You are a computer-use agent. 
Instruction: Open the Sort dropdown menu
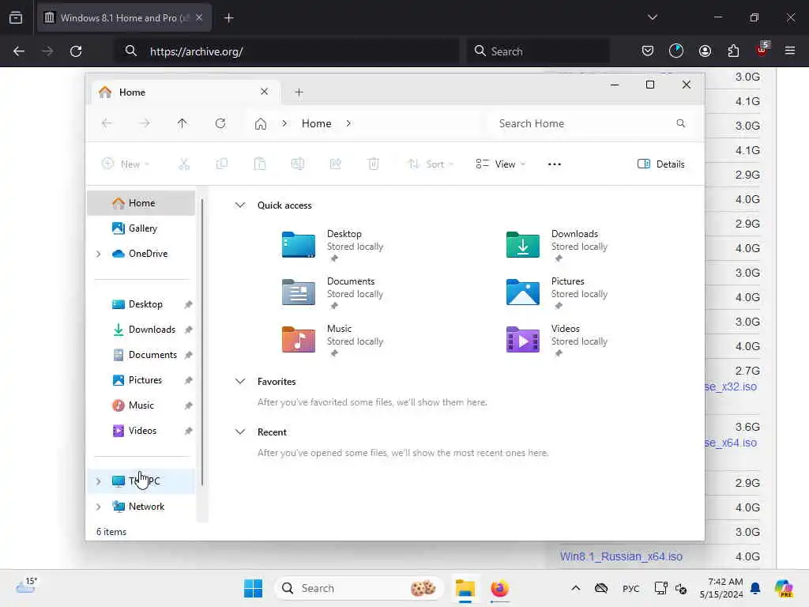click(x=431, y=164)
